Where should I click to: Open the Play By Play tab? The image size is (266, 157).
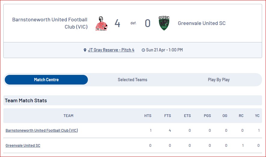click(x=219, y=80)
